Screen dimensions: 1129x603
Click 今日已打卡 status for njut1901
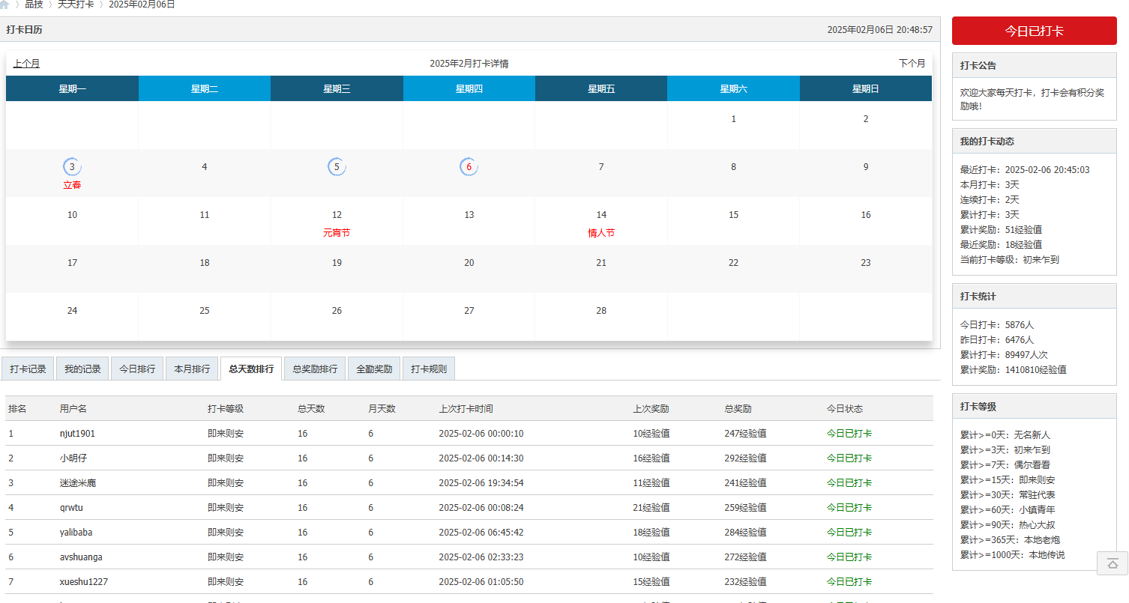pos(849,434)
